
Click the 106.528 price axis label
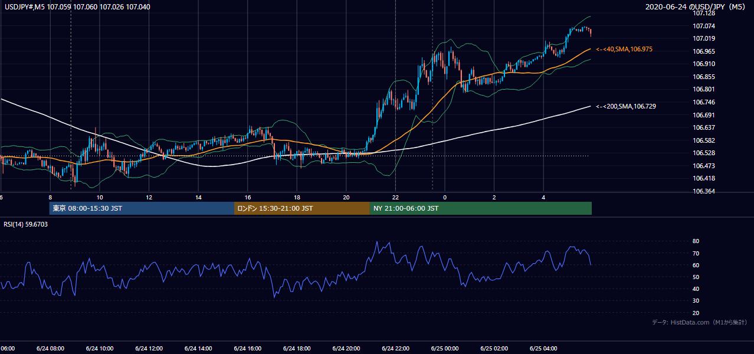[704, 153]
